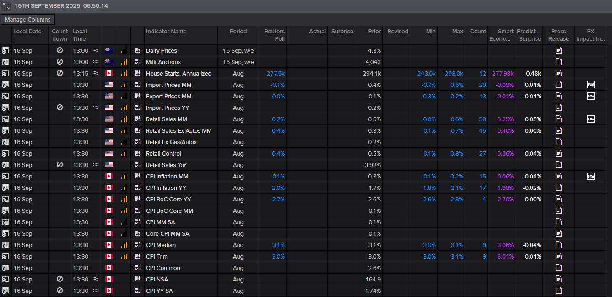The image size is (612, 297).
Task: Open Press Release for CPI Trim
Action: 558,256
